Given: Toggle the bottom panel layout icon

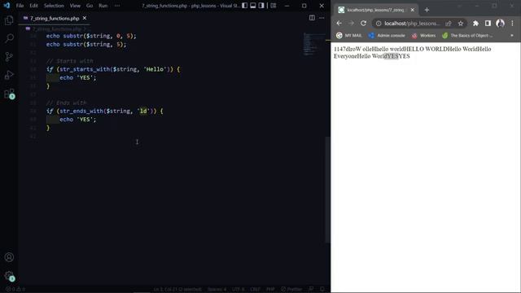Looking at the screenshot, I should [x=253, y=6].
